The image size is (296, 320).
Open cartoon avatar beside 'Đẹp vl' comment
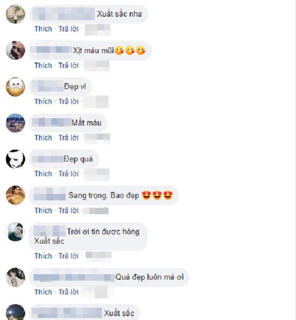tap(16, 87)
